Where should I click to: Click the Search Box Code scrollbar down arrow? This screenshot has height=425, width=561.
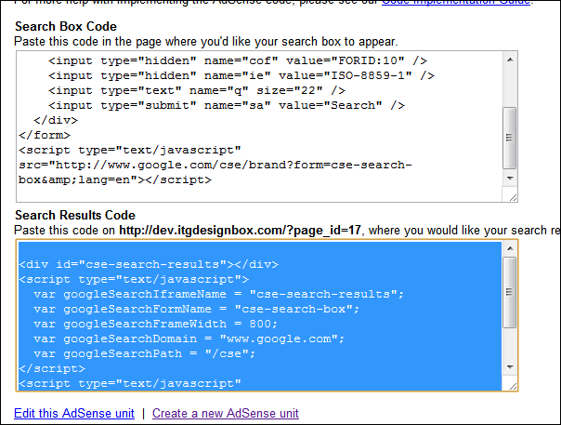point(510,179)
